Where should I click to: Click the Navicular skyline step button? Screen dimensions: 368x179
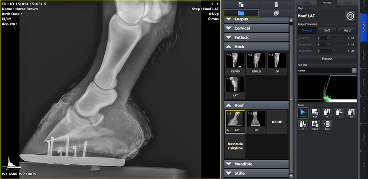click(235, 146)
